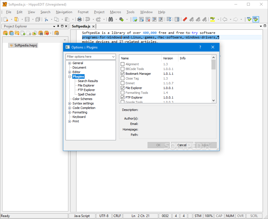268x219 pixels.
Task: Click the Save All toolbar icon
Action: point(38,19)
